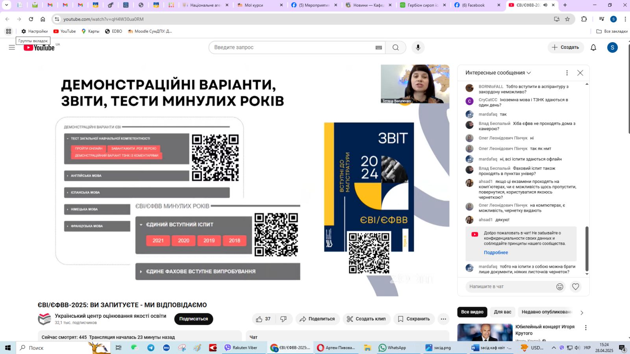Open a new browser tab

(x=565, y=5)
